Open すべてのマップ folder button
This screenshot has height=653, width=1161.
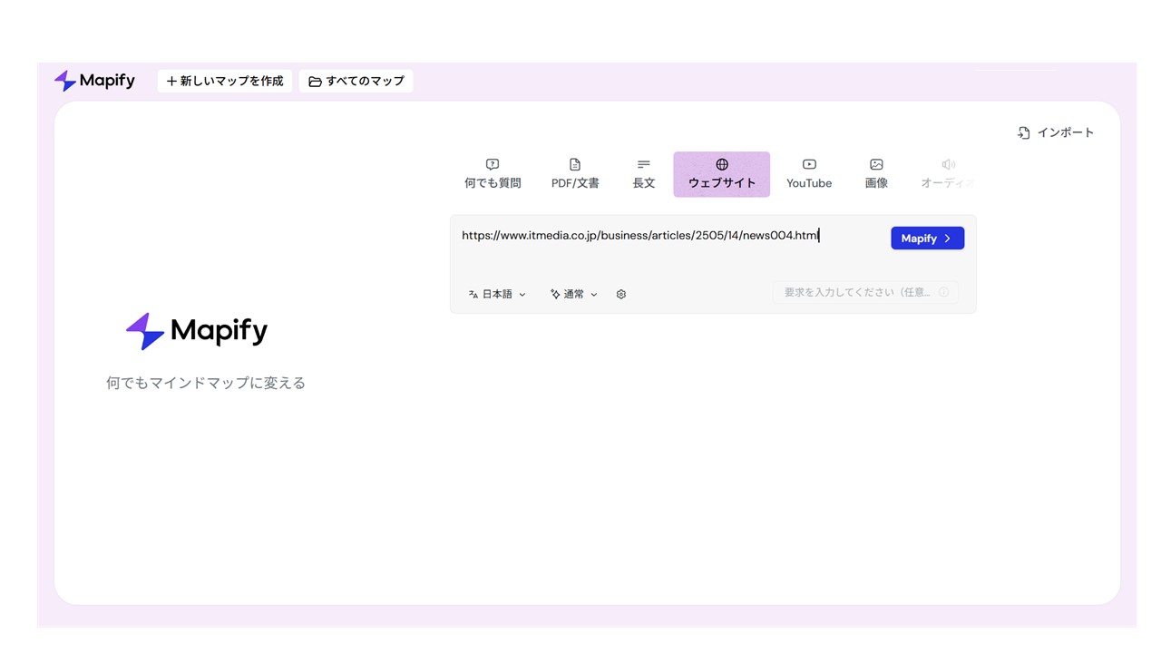coord(356,81)
